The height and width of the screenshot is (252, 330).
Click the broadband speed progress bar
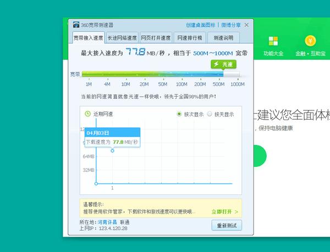(161, 74)
